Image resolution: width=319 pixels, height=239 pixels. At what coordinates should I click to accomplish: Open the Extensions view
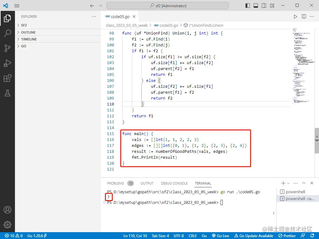[7, 78]
